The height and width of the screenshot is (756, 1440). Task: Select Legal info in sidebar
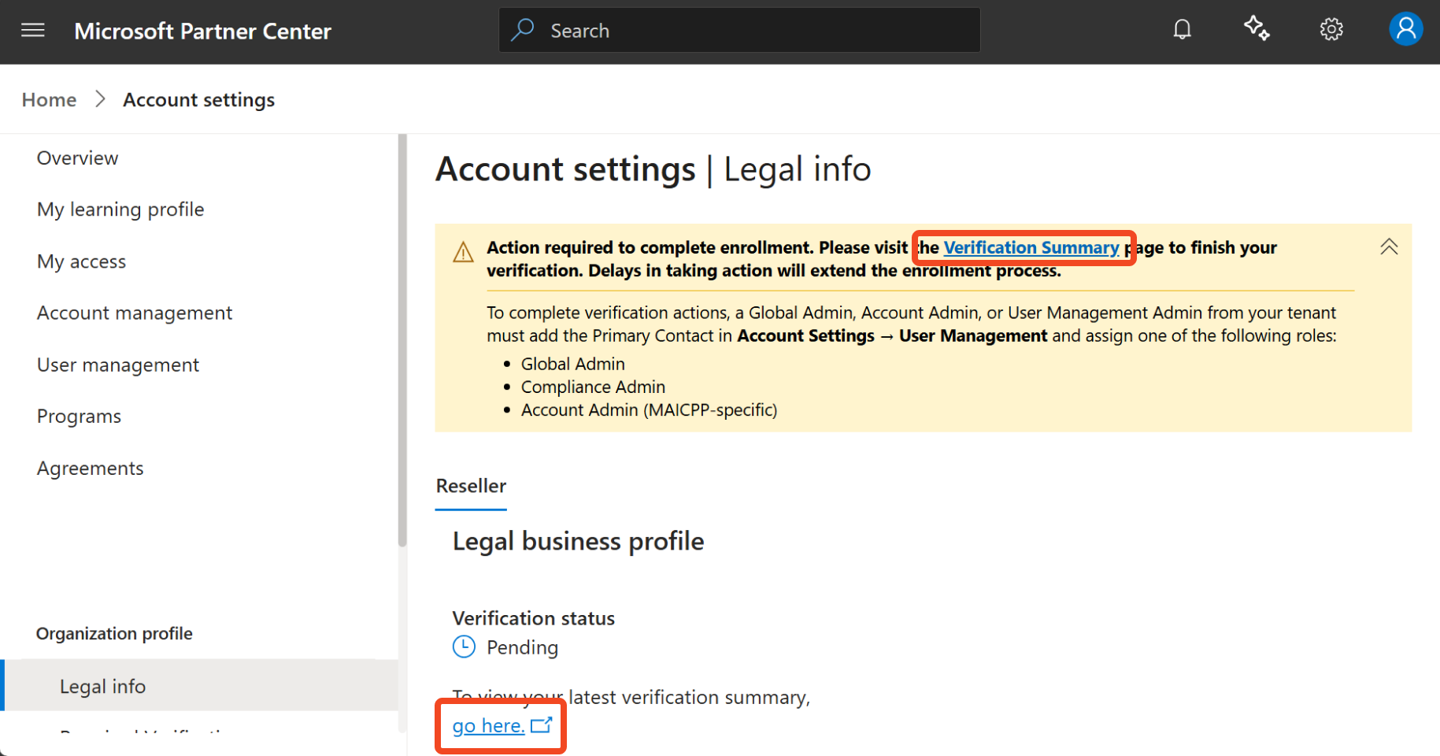click(201, 686)
